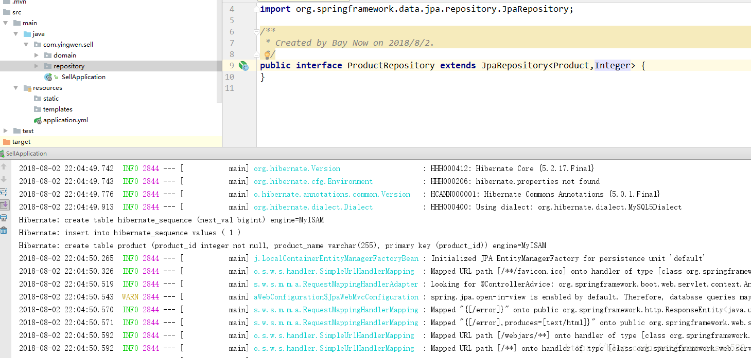Image resolution: width=751 pixels, height=358 pixels.
Task: Click the com.yingwen.sell package icon
Action: click(38, 45)
